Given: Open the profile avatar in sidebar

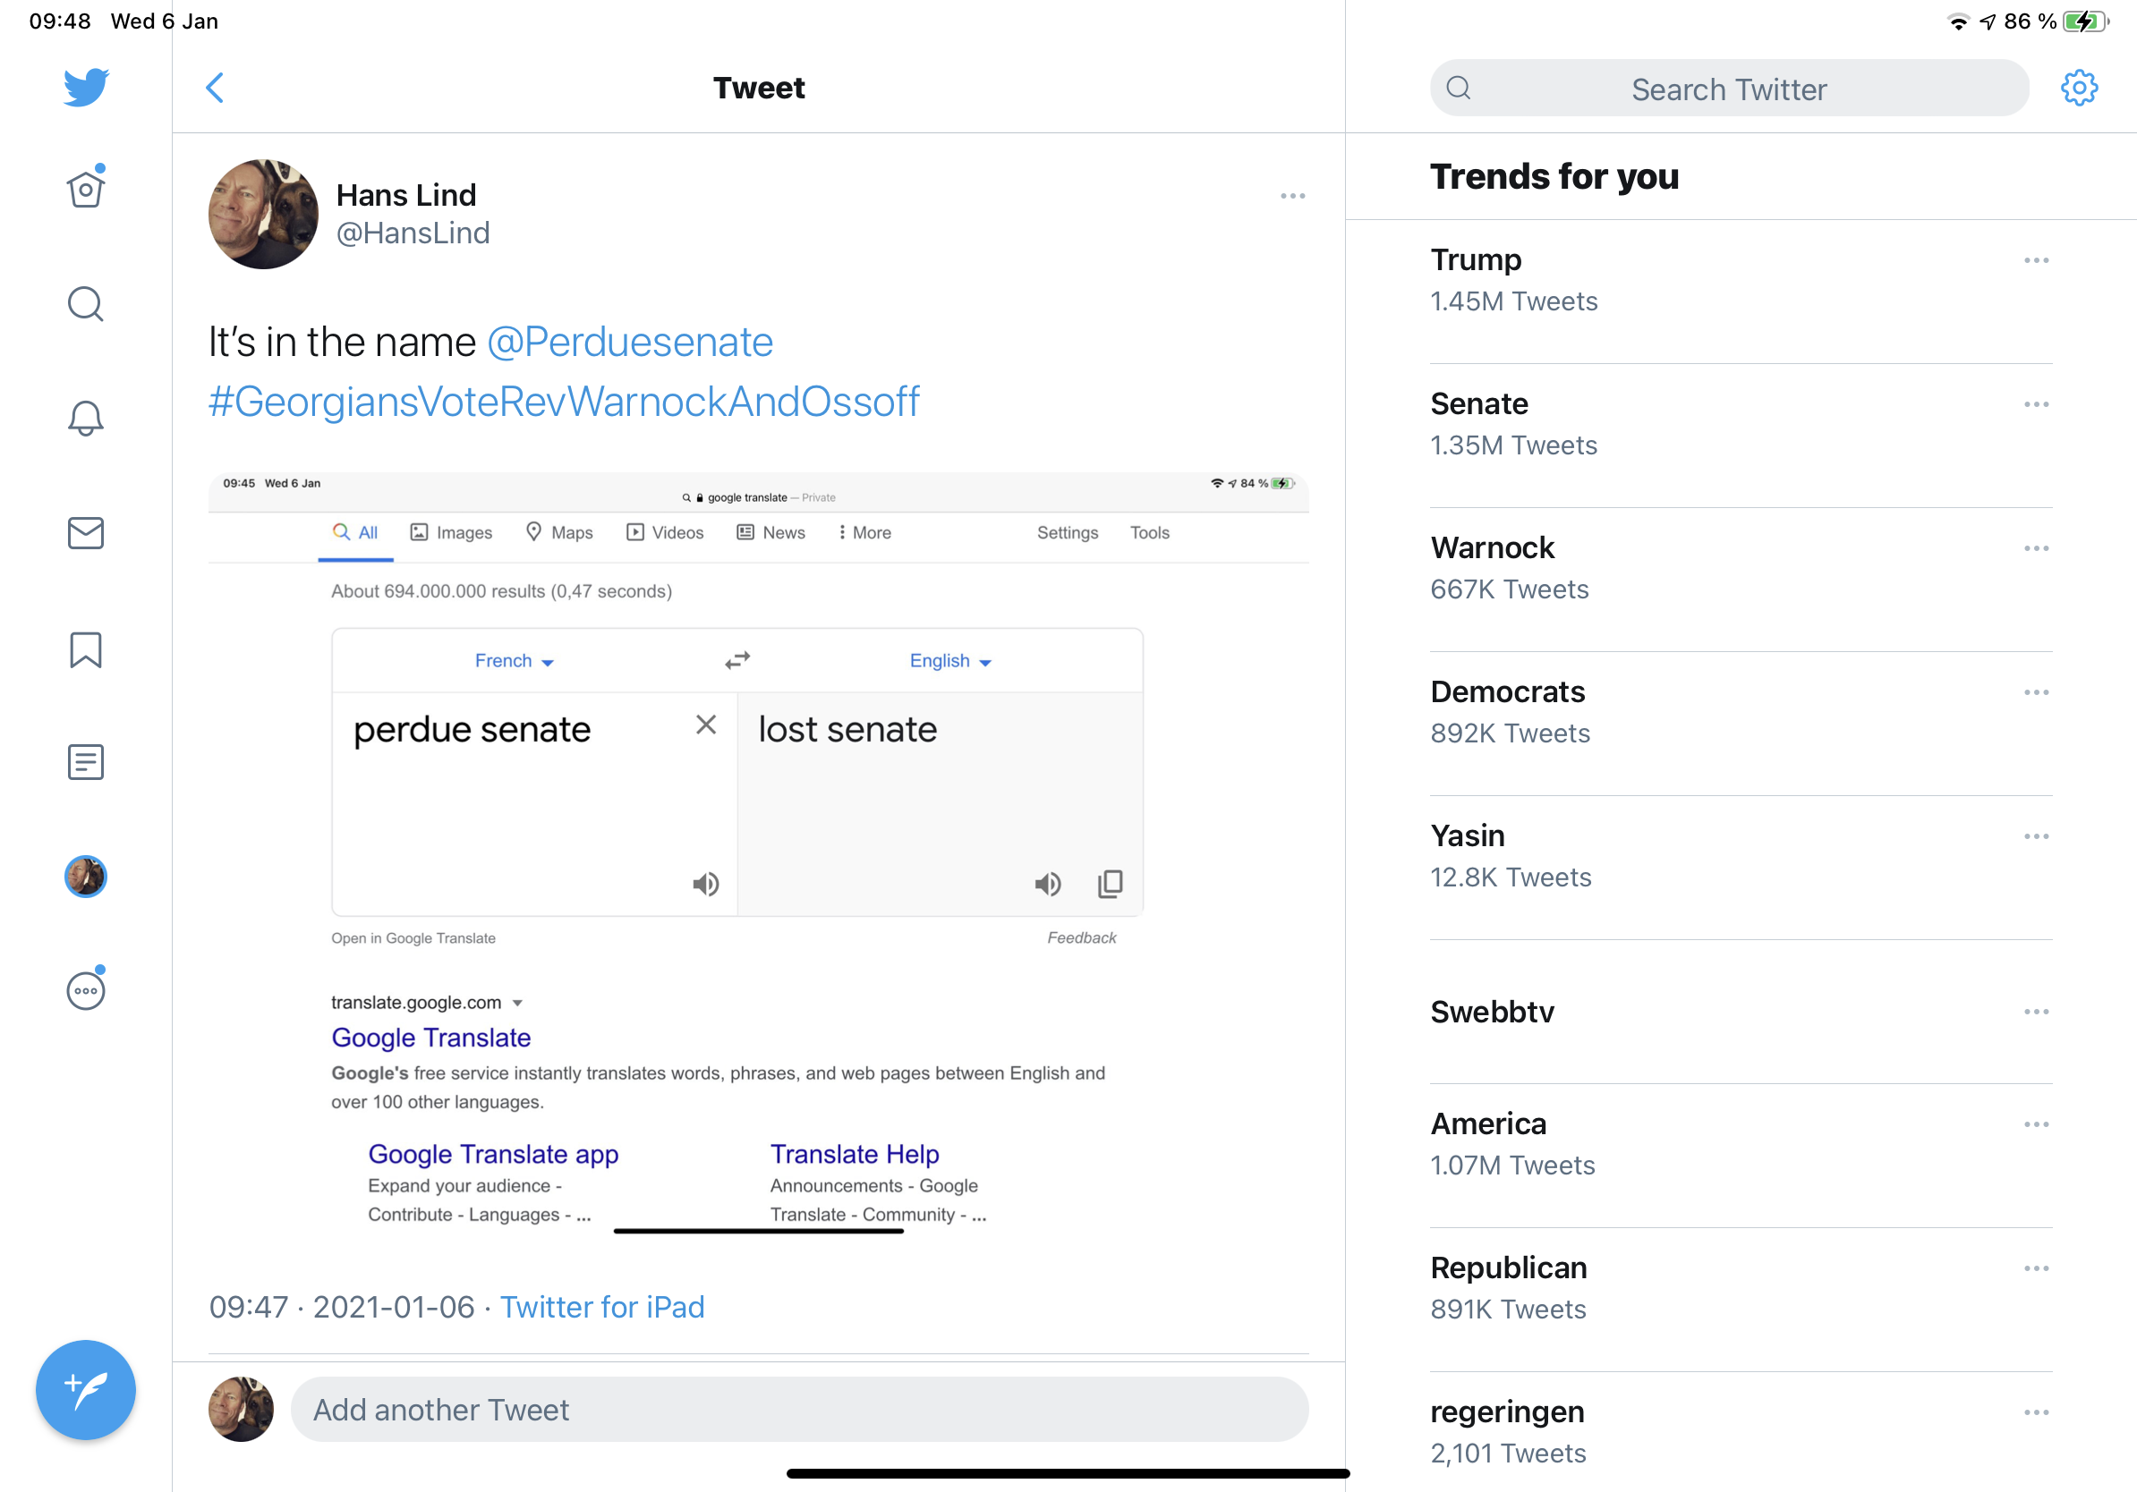Looking at the screenshot, I should point(86,877).
